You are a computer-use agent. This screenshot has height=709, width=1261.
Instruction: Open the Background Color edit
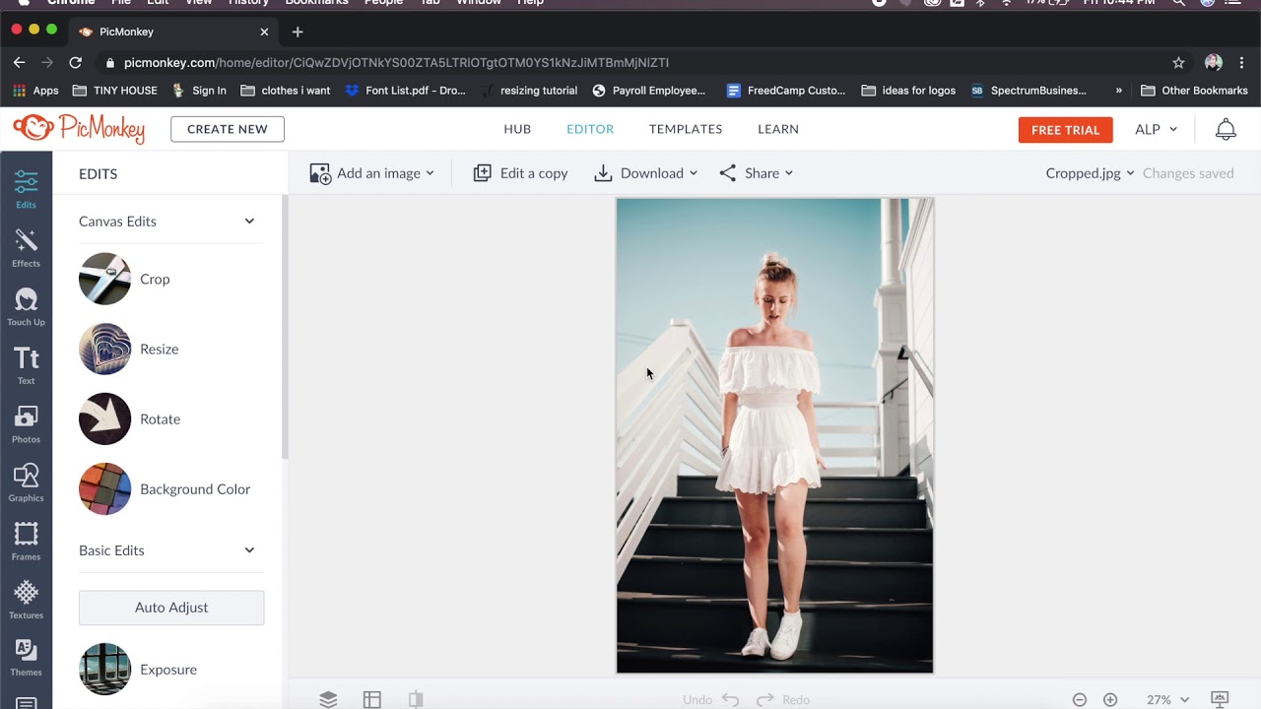(x=165, y=488)
